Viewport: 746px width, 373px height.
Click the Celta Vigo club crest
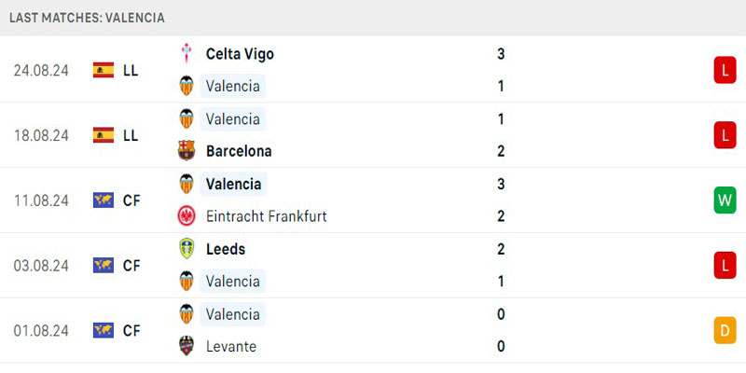tap(186, 53)
